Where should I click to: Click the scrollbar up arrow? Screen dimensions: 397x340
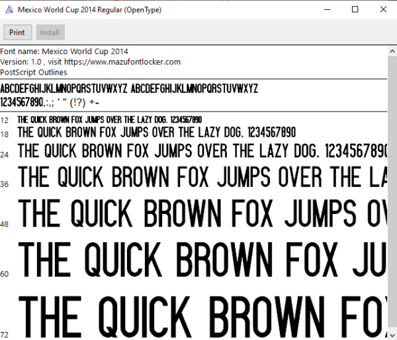(392, 51)
